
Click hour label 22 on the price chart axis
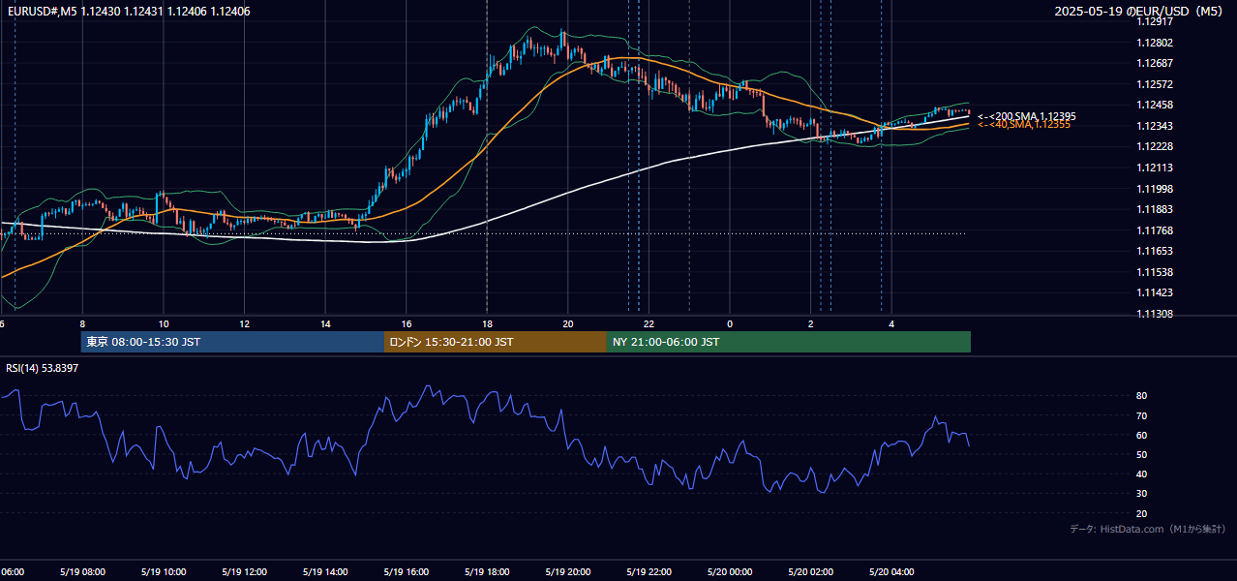coord(649,323)
